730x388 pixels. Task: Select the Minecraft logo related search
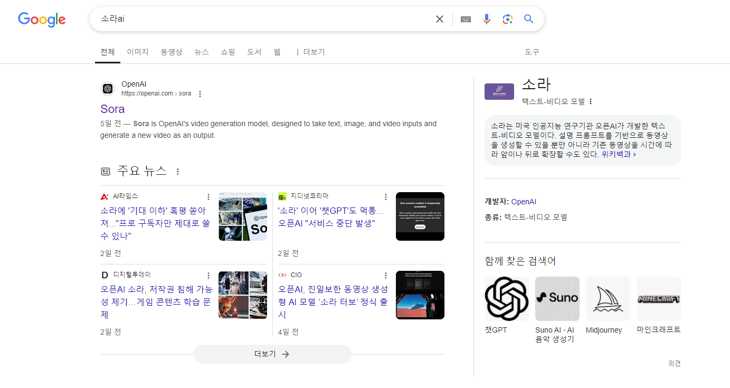pyautogui.click(x=659, y=299)
